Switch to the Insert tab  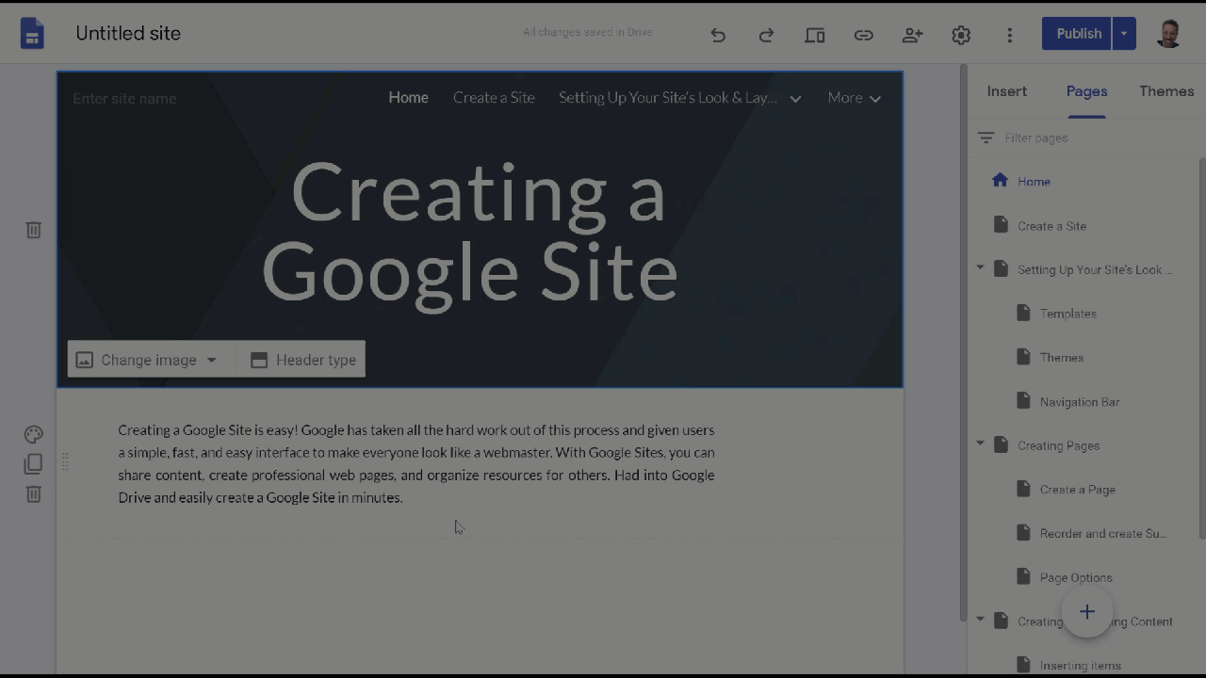coord(1007,91)
